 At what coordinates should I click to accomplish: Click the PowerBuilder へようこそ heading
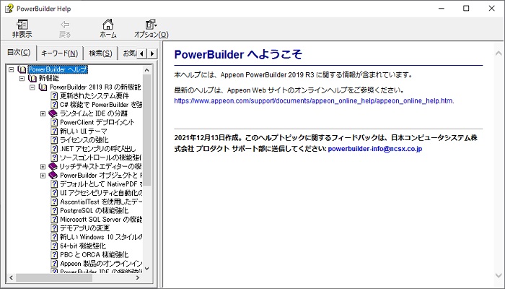238,54
